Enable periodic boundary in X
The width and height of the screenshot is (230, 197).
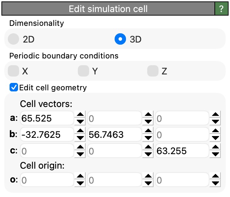(x=13, y=71)
